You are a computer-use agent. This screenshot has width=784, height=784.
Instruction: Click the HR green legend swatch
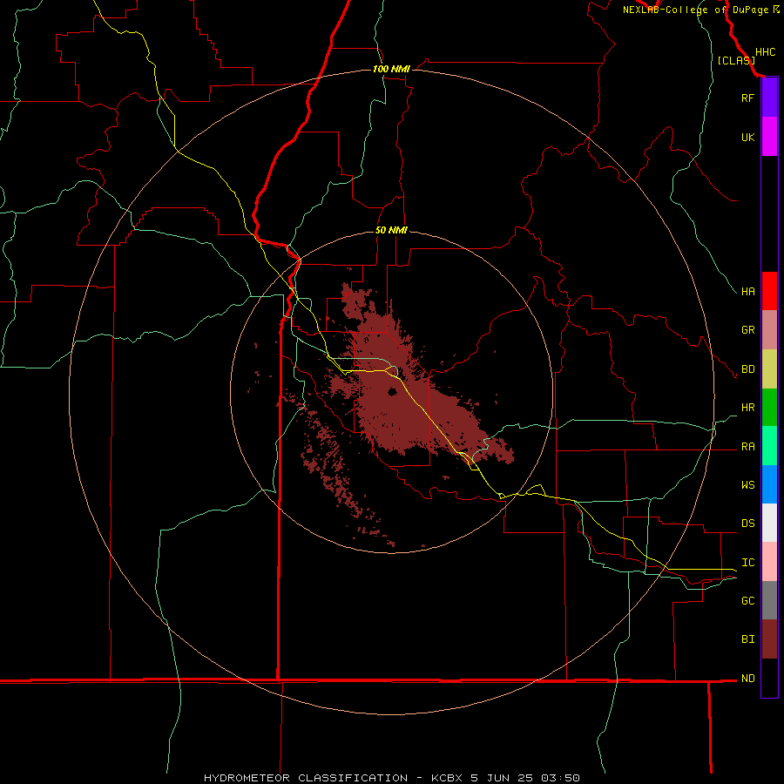[769, 408]
